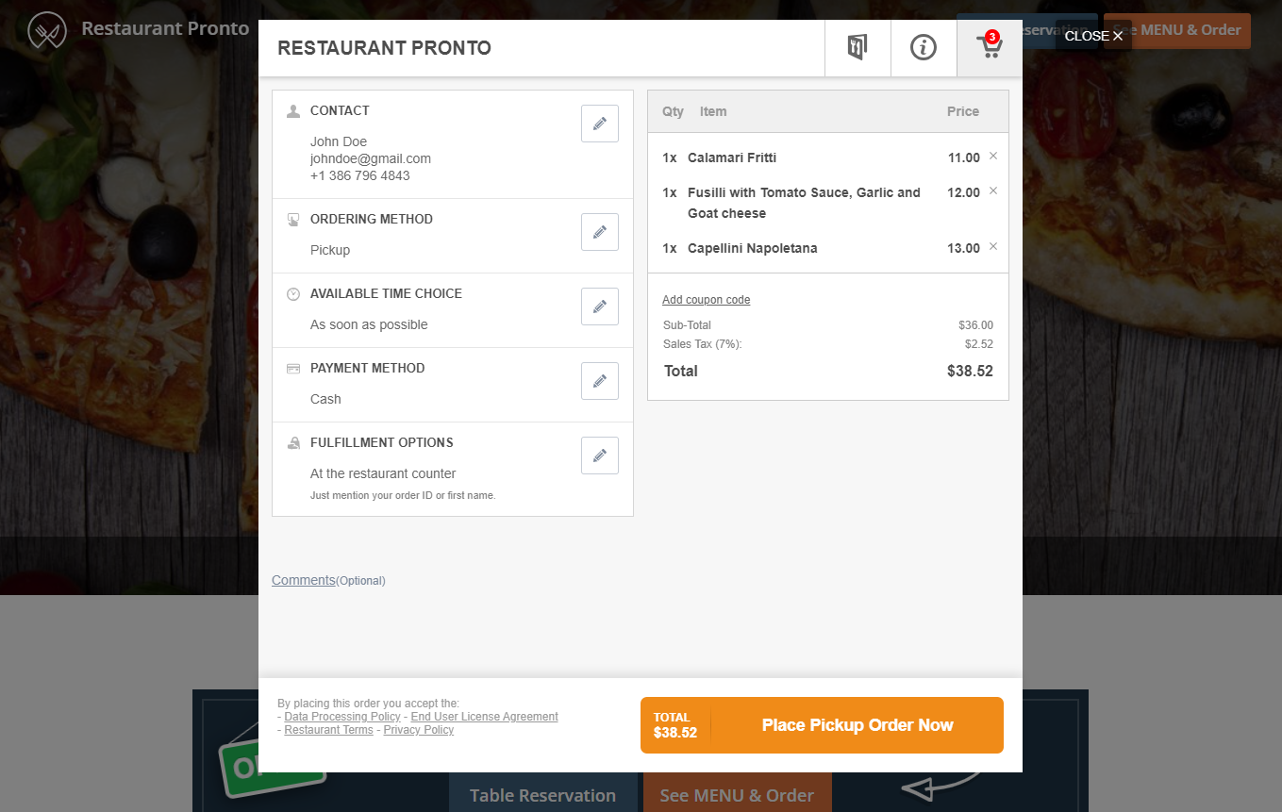The height and width of the screenshot is (812, 1282).
Task: Open the Restaurant Terms link
Action: [328, 730]
